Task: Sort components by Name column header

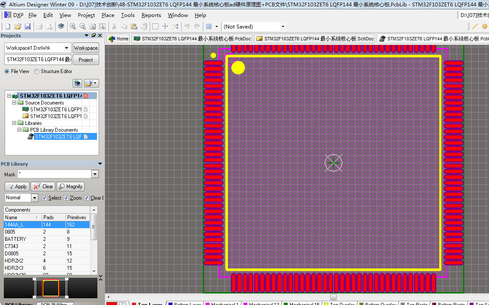Action: click(x=23, y=217)
